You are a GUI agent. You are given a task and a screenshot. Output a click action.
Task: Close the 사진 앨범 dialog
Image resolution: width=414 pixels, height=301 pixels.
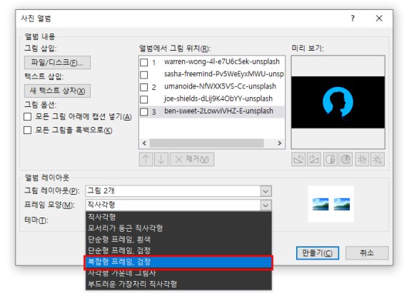(379, 19)
